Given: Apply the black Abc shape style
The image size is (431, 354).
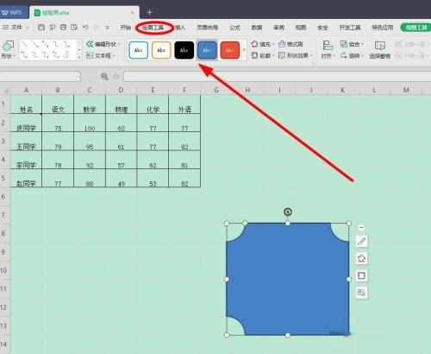Looking at the screenshot, I should click(x=184, y=50).
